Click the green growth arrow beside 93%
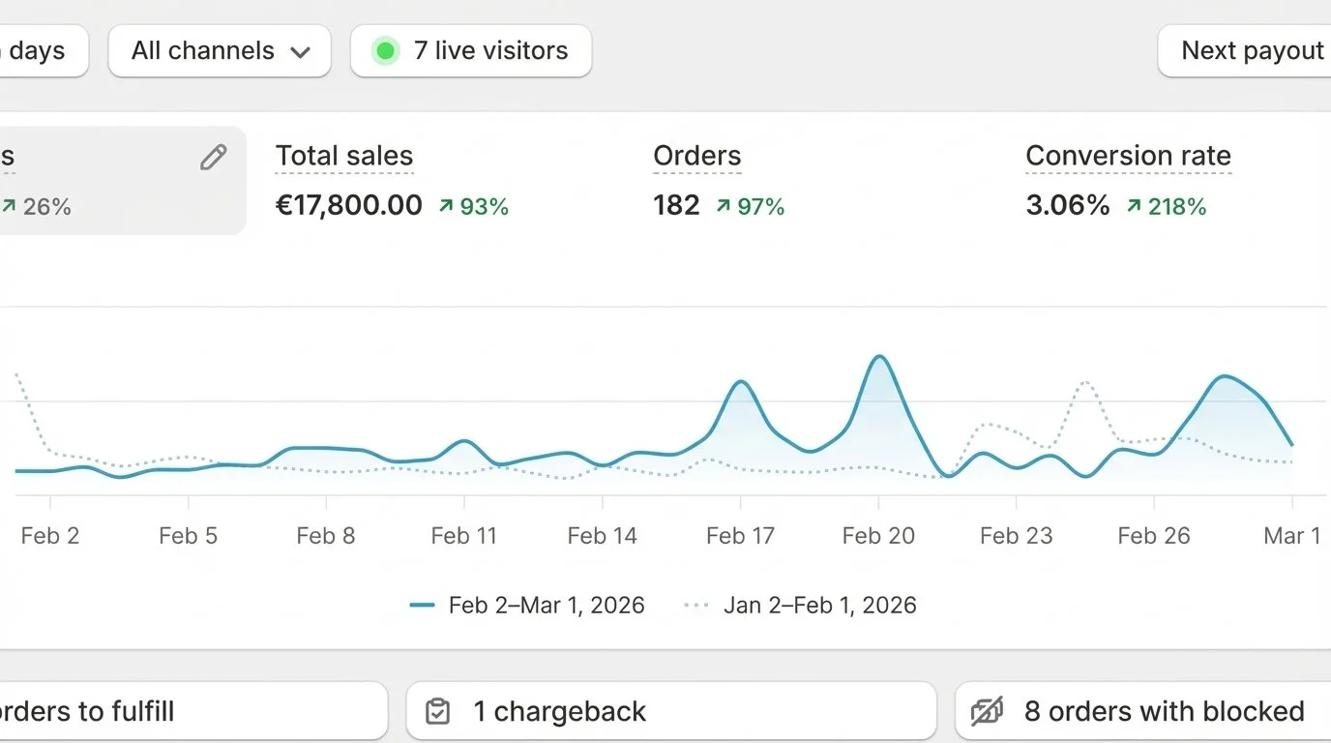The width and height of the screenshot is (1331, 743). point(445,205)
